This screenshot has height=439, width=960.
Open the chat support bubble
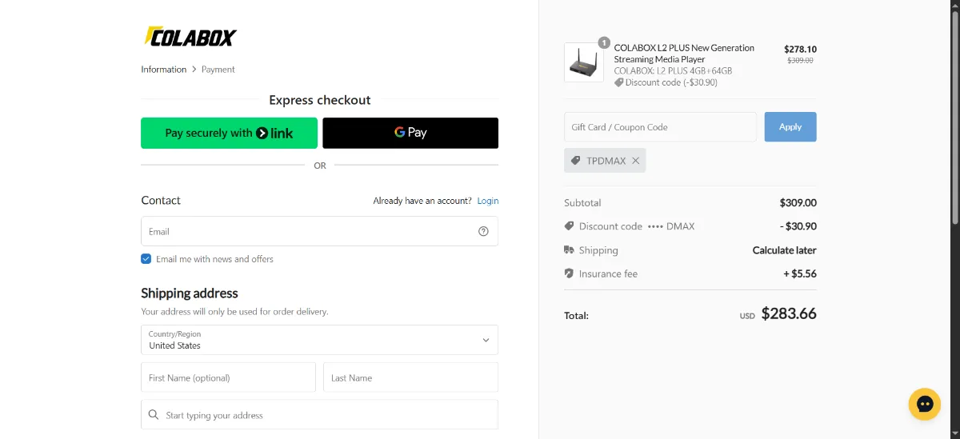[925, 404]
